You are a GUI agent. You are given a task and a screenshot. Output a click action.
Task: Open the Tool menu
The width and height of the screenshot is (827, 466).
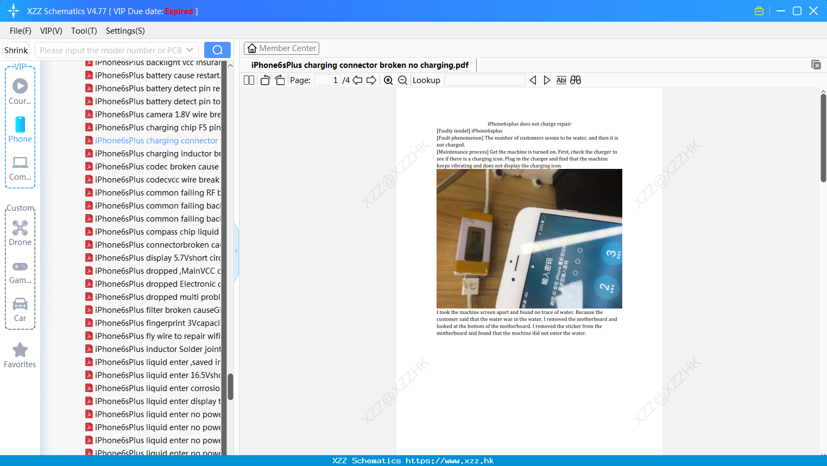[x=84, y=31]
